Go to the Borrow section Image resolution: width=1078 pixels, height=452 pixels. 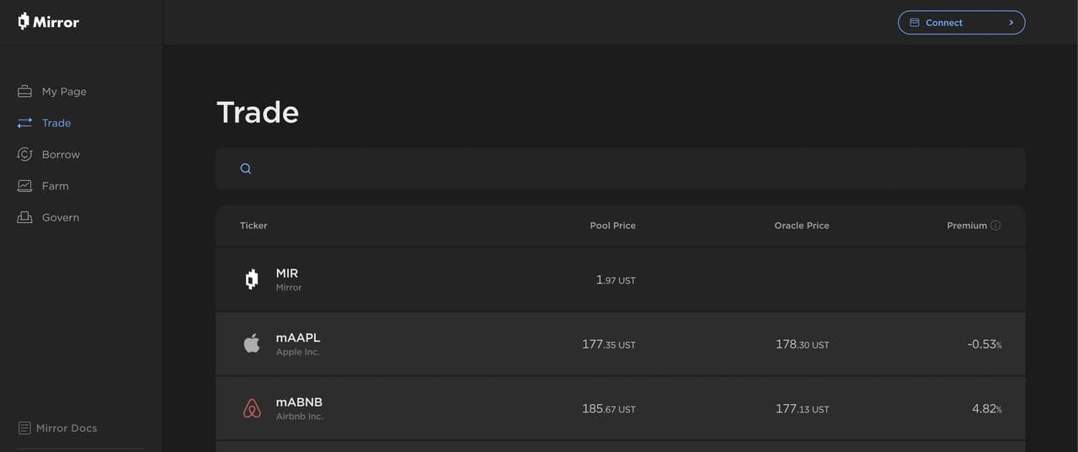(61, 154)
